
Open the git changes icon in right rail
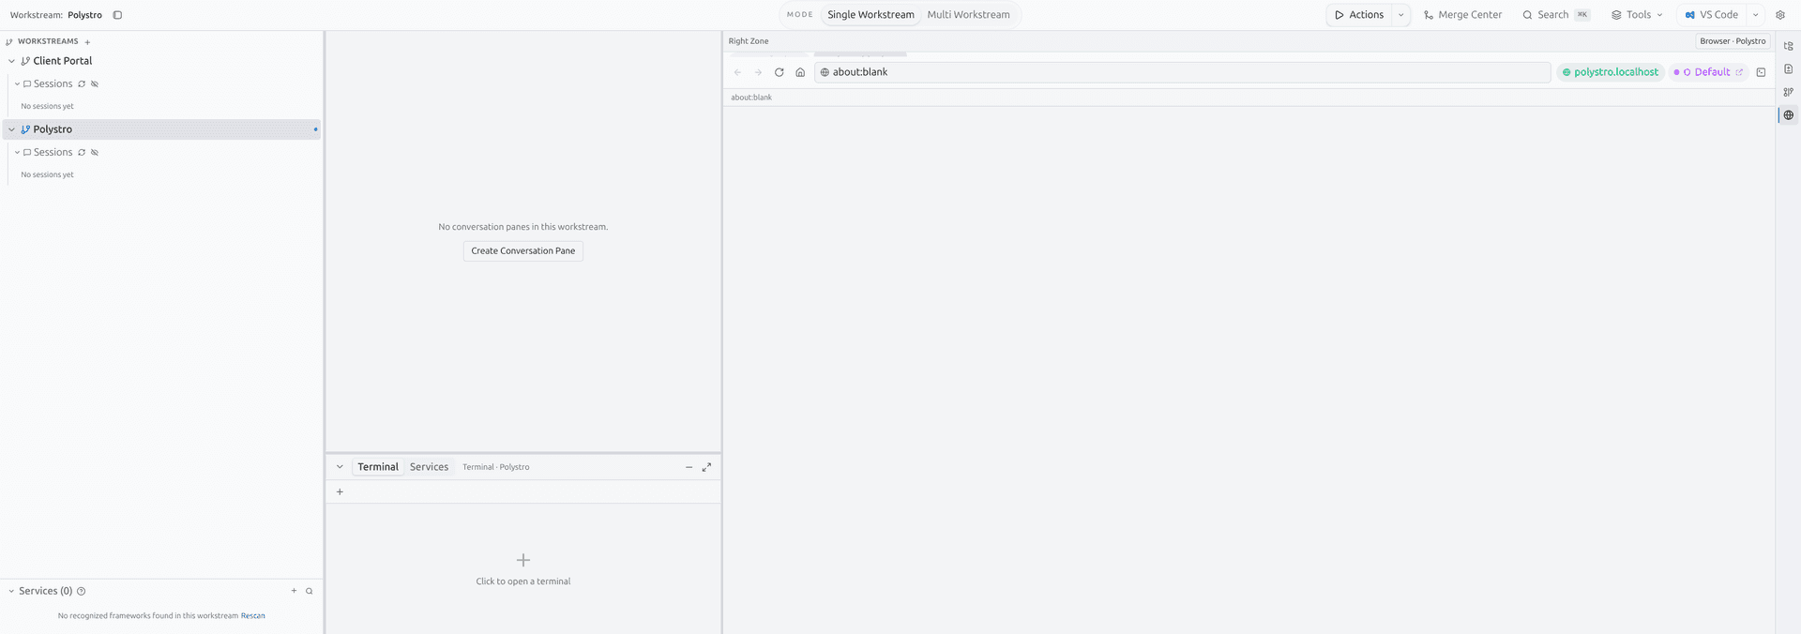1789,92
